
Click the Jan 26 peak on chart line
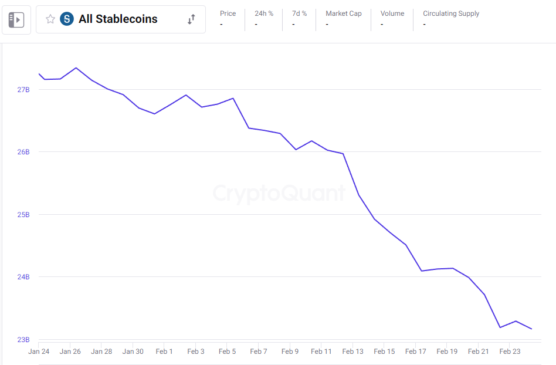pyautogui.click(x=76, y=67)
